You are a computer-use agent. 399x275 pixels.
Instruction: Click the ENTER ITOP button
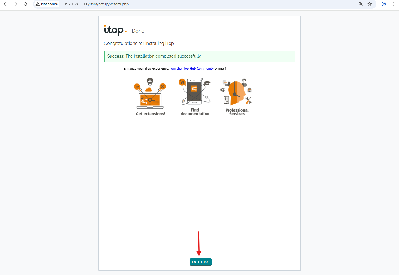point(200,262)
